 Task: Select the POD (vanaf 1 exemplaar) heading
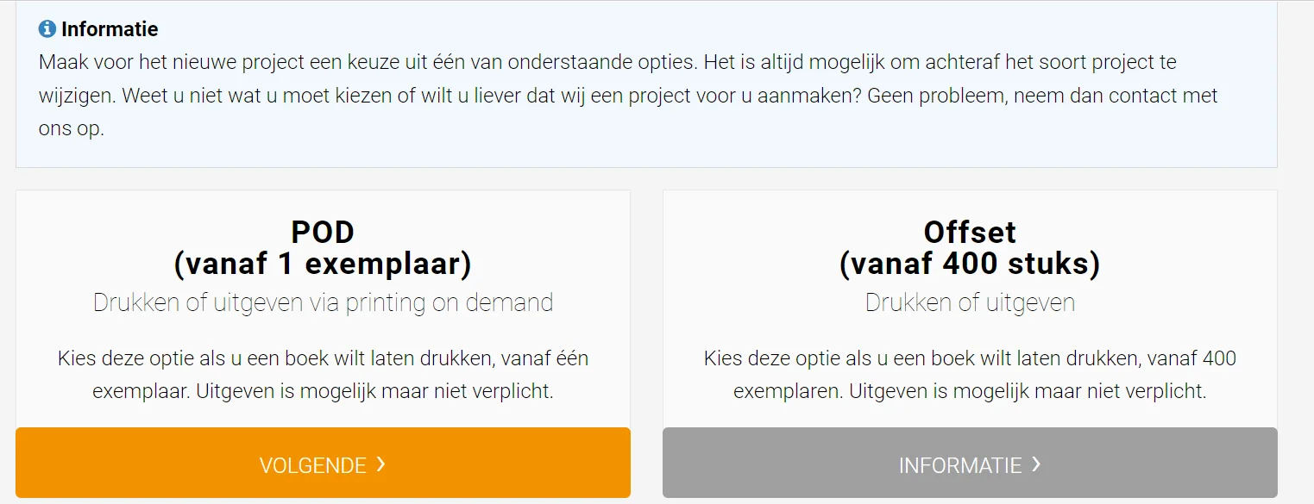click(x=323, y=247)
